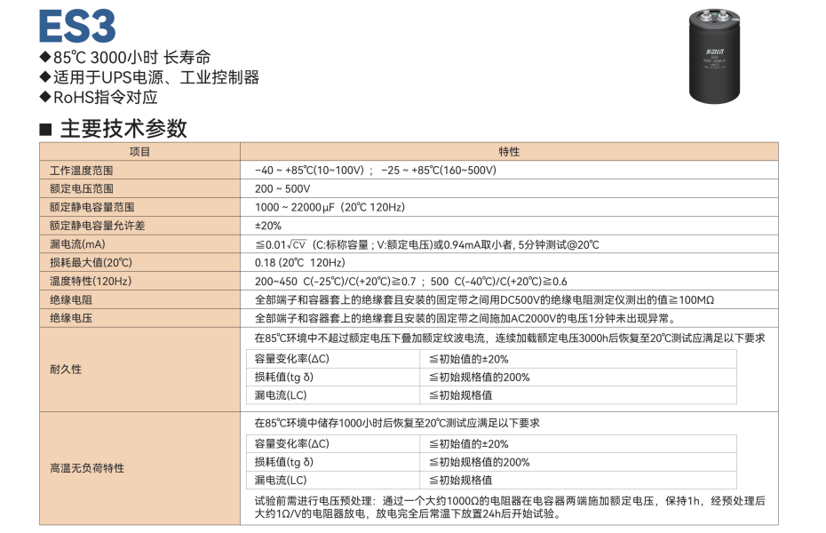Click the 0.18 (20℃ 120Hz) value cell
The height and width of the screenshot is (533, 826).
pyautogui.click(x=299, y=263)
